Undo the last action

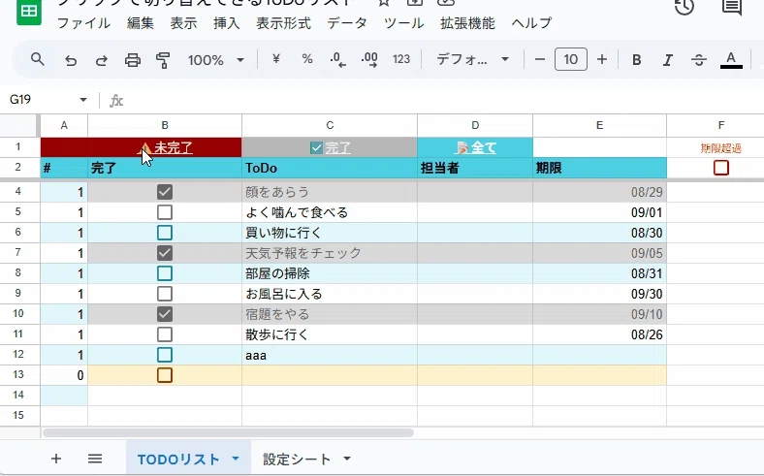click(71, 60)
